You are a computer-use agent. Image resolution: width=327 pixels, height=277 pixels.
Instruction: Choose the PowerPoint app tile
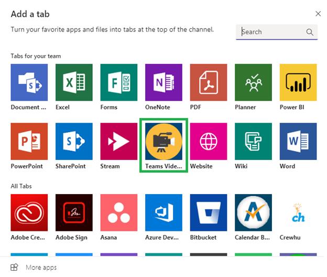[x=29, y=141]
